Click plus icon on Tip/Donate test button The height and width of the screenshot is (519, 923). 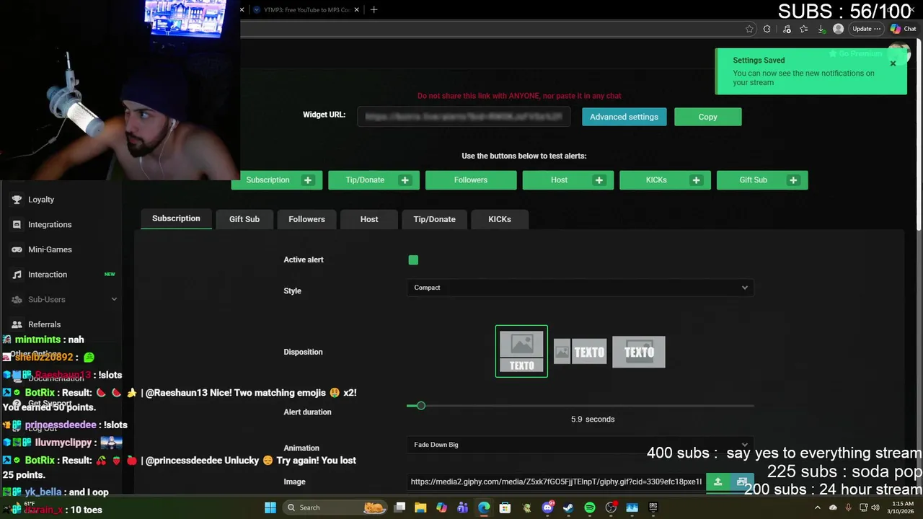click(405, 180)
